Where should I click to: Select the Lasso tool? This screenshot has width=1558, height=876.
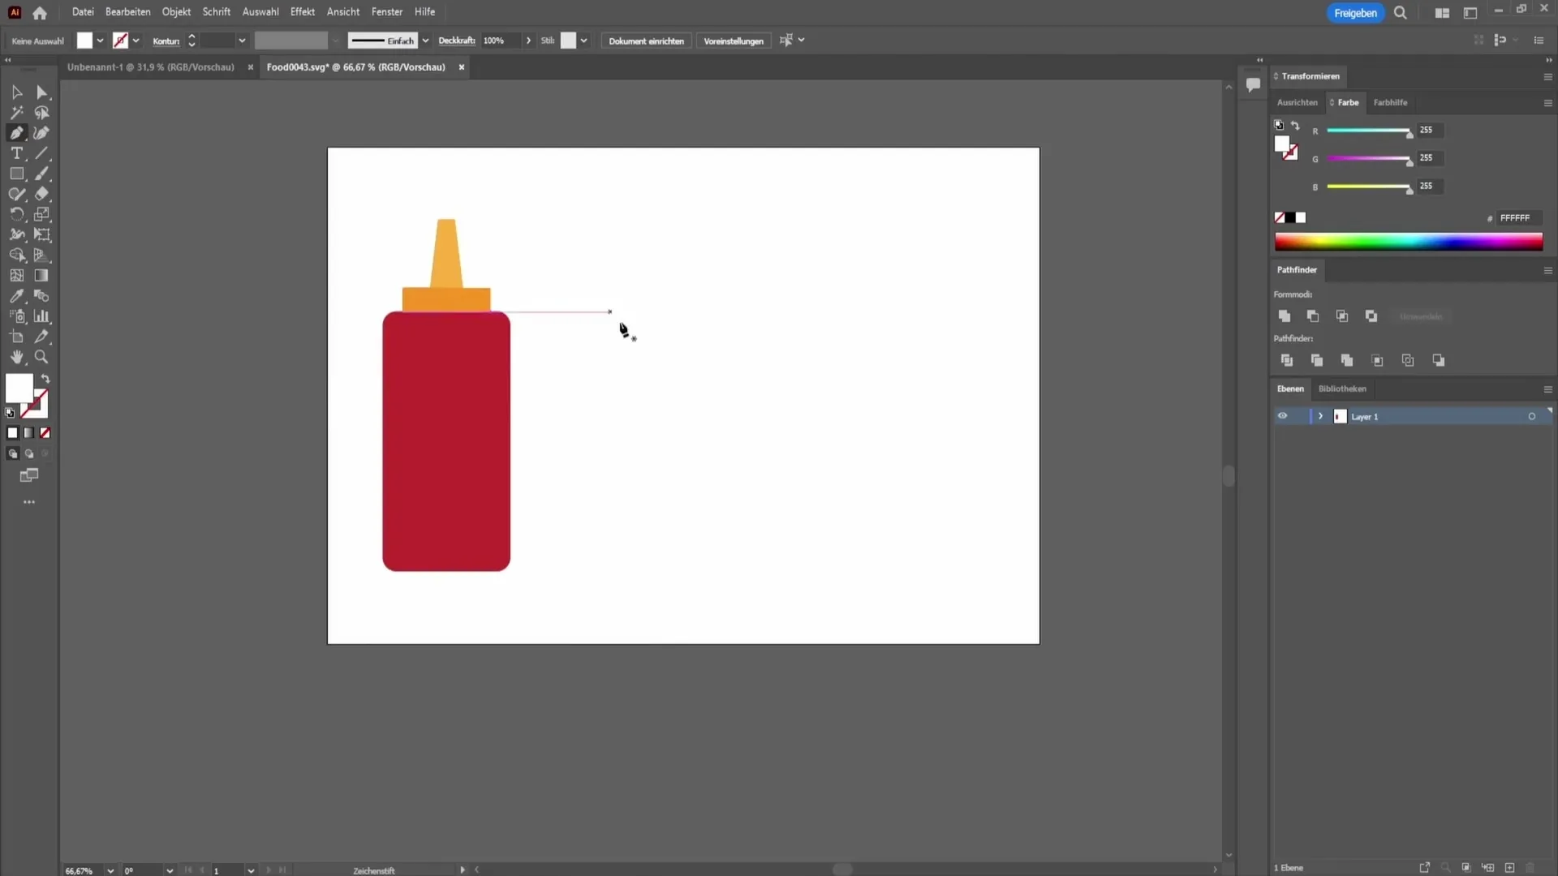pyautogui.click(x=41, y=113)
